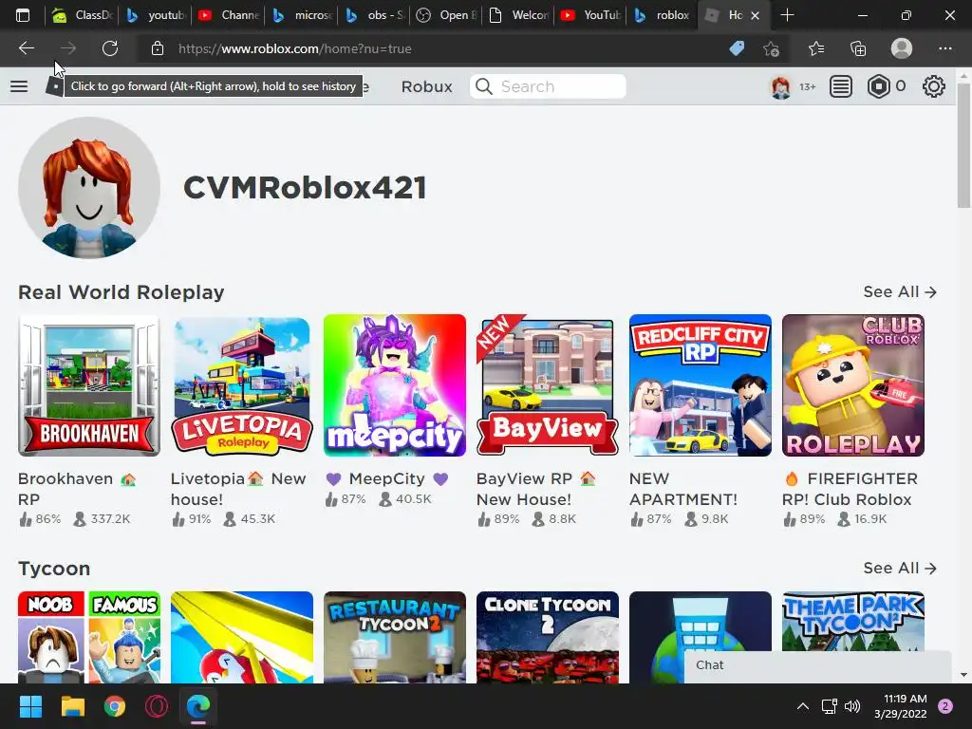Viewport: 972px width, 729px height.
Task: Open a new browser tab
Action: click(787, 15)
